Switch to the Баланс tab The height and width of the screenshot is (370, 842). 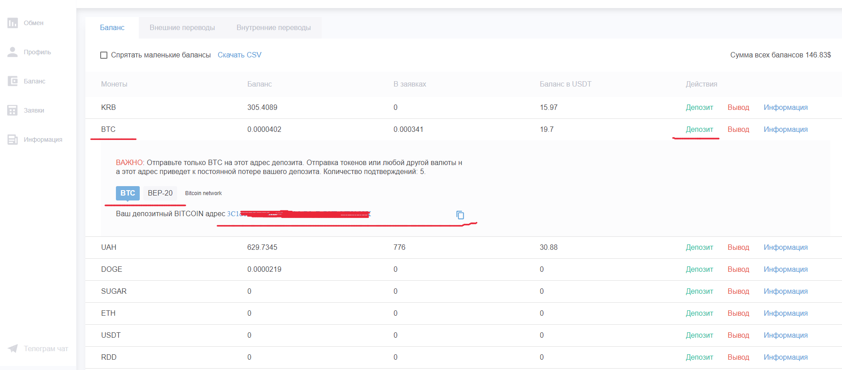112,28
